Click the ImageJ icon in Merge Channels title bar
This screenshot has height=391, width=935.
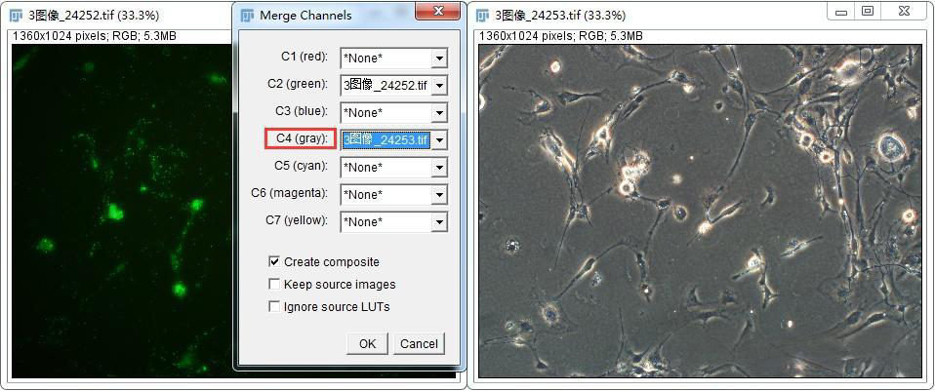pos(247,15)
